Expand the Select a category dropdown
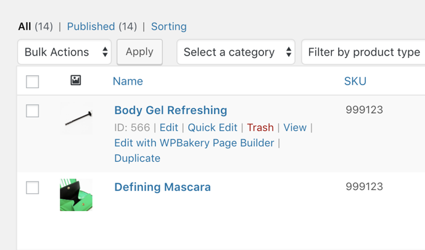 (236, 52)
